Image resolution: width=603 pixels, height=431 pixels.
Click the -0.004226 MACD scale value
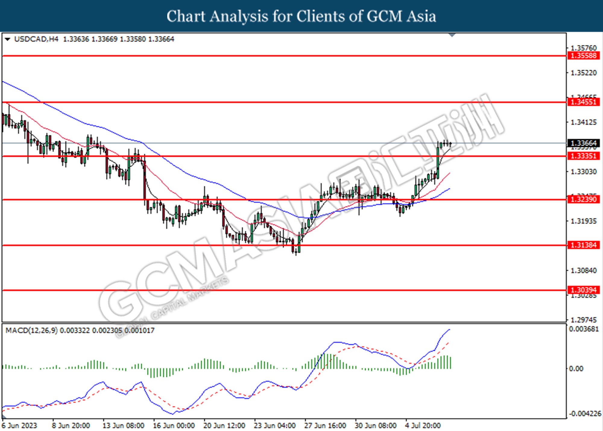[585, 413]
